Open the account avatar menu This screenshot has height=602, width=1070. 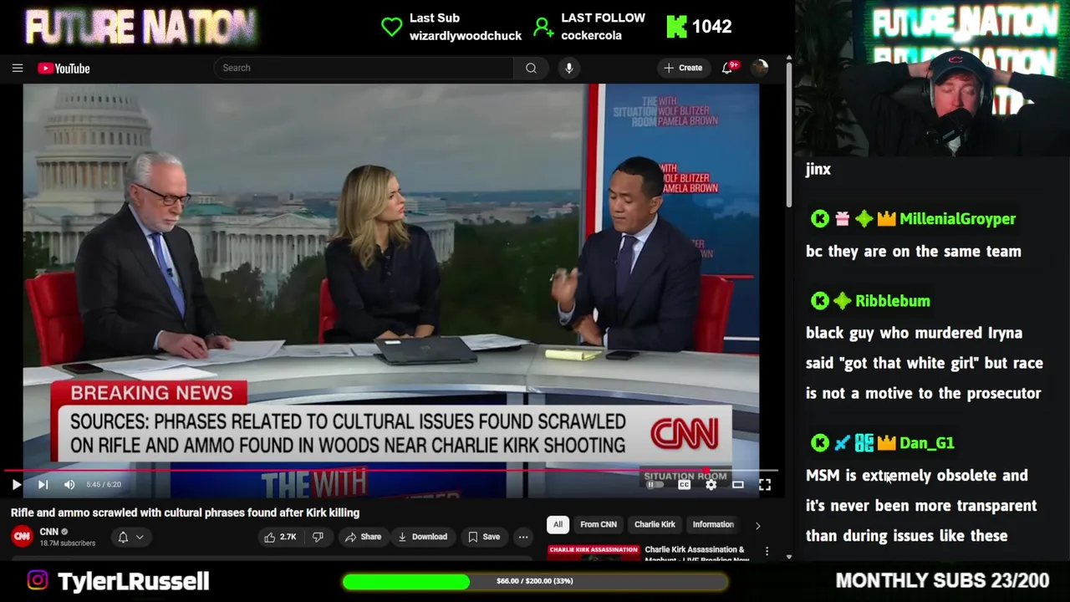click(x=760, y=68)
